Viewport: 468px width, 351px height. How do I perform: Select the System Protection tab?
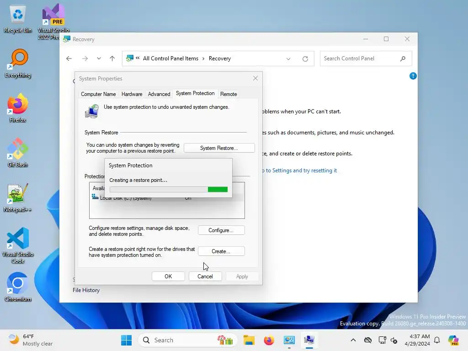[x=195, y=93]
